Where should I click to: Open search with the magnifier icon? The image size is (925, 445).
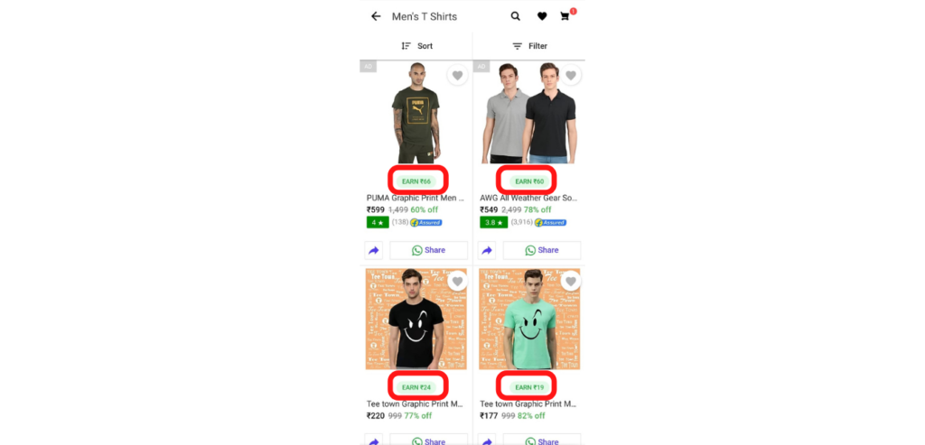point(516,16)
